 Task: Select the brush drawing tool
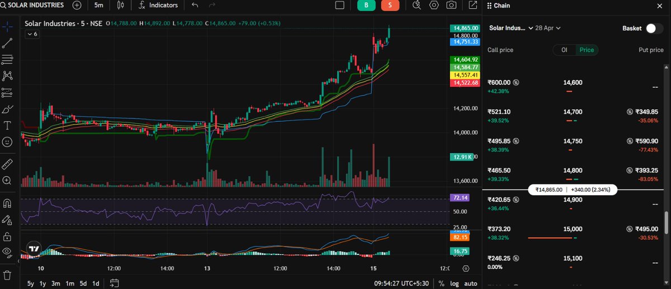pos(7,109)
